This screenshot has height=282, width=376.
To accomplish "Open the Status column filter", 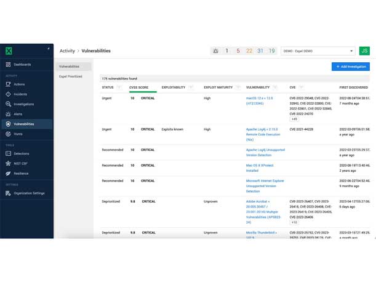I will click(119, 87).
